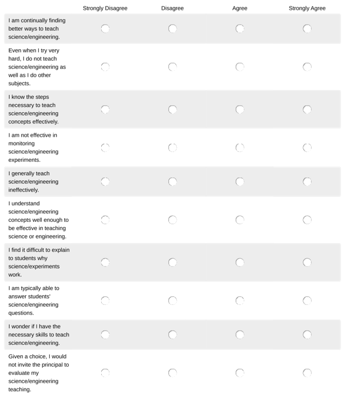The image size is (345, 397).
Task: Choose Disagree for 'Even when I try very hard'
Action: [172, 67]
